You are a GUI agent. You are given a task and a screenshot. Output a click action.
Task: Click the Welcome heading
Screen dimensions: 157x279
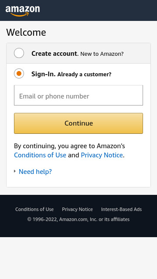(26, 32)
